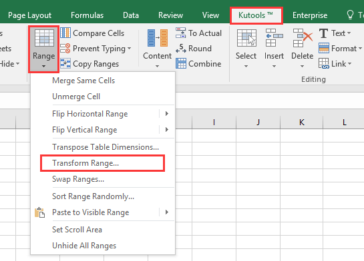The image size is (364, 261).
Task: Click the Prevent Typing icon
Action: pyautogui.click(x=65, y=49)
